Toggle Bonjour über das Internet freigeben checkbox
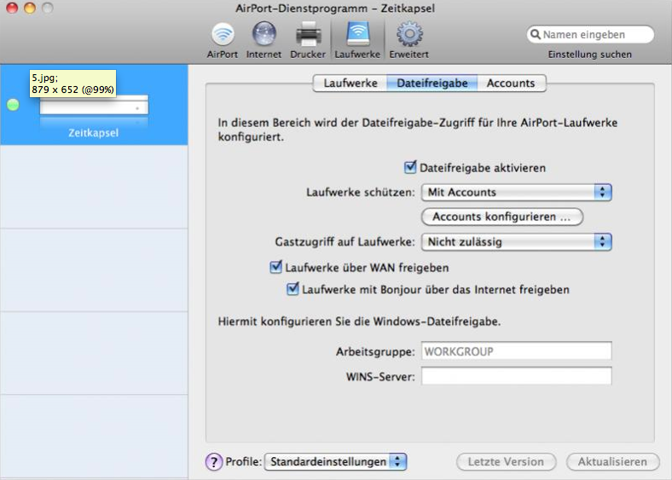 (x=293, y=289)
